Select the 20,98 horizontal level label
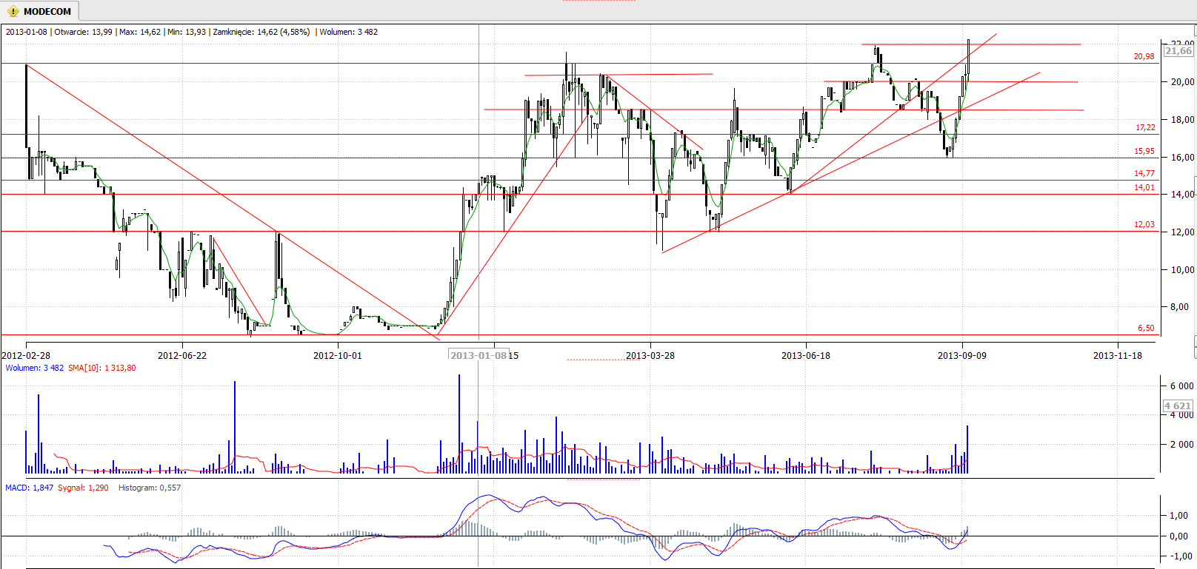Viewport: 1197px width, 569px height. click(x=1144, y=56)
